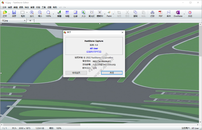Choose the Edge (边缘) effect icon
The height and width of the screenshot is (130, 202).
75,14
